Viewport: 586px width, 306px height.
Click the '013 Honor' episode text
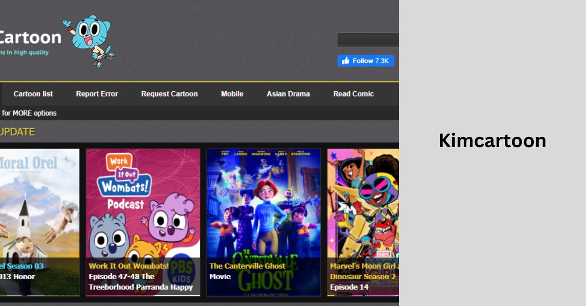click(18, 277)
